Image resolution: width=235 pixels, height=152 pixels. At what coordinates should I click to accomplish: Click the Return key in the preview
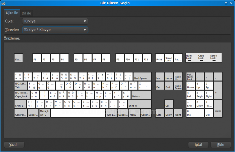tap(141, 95)
